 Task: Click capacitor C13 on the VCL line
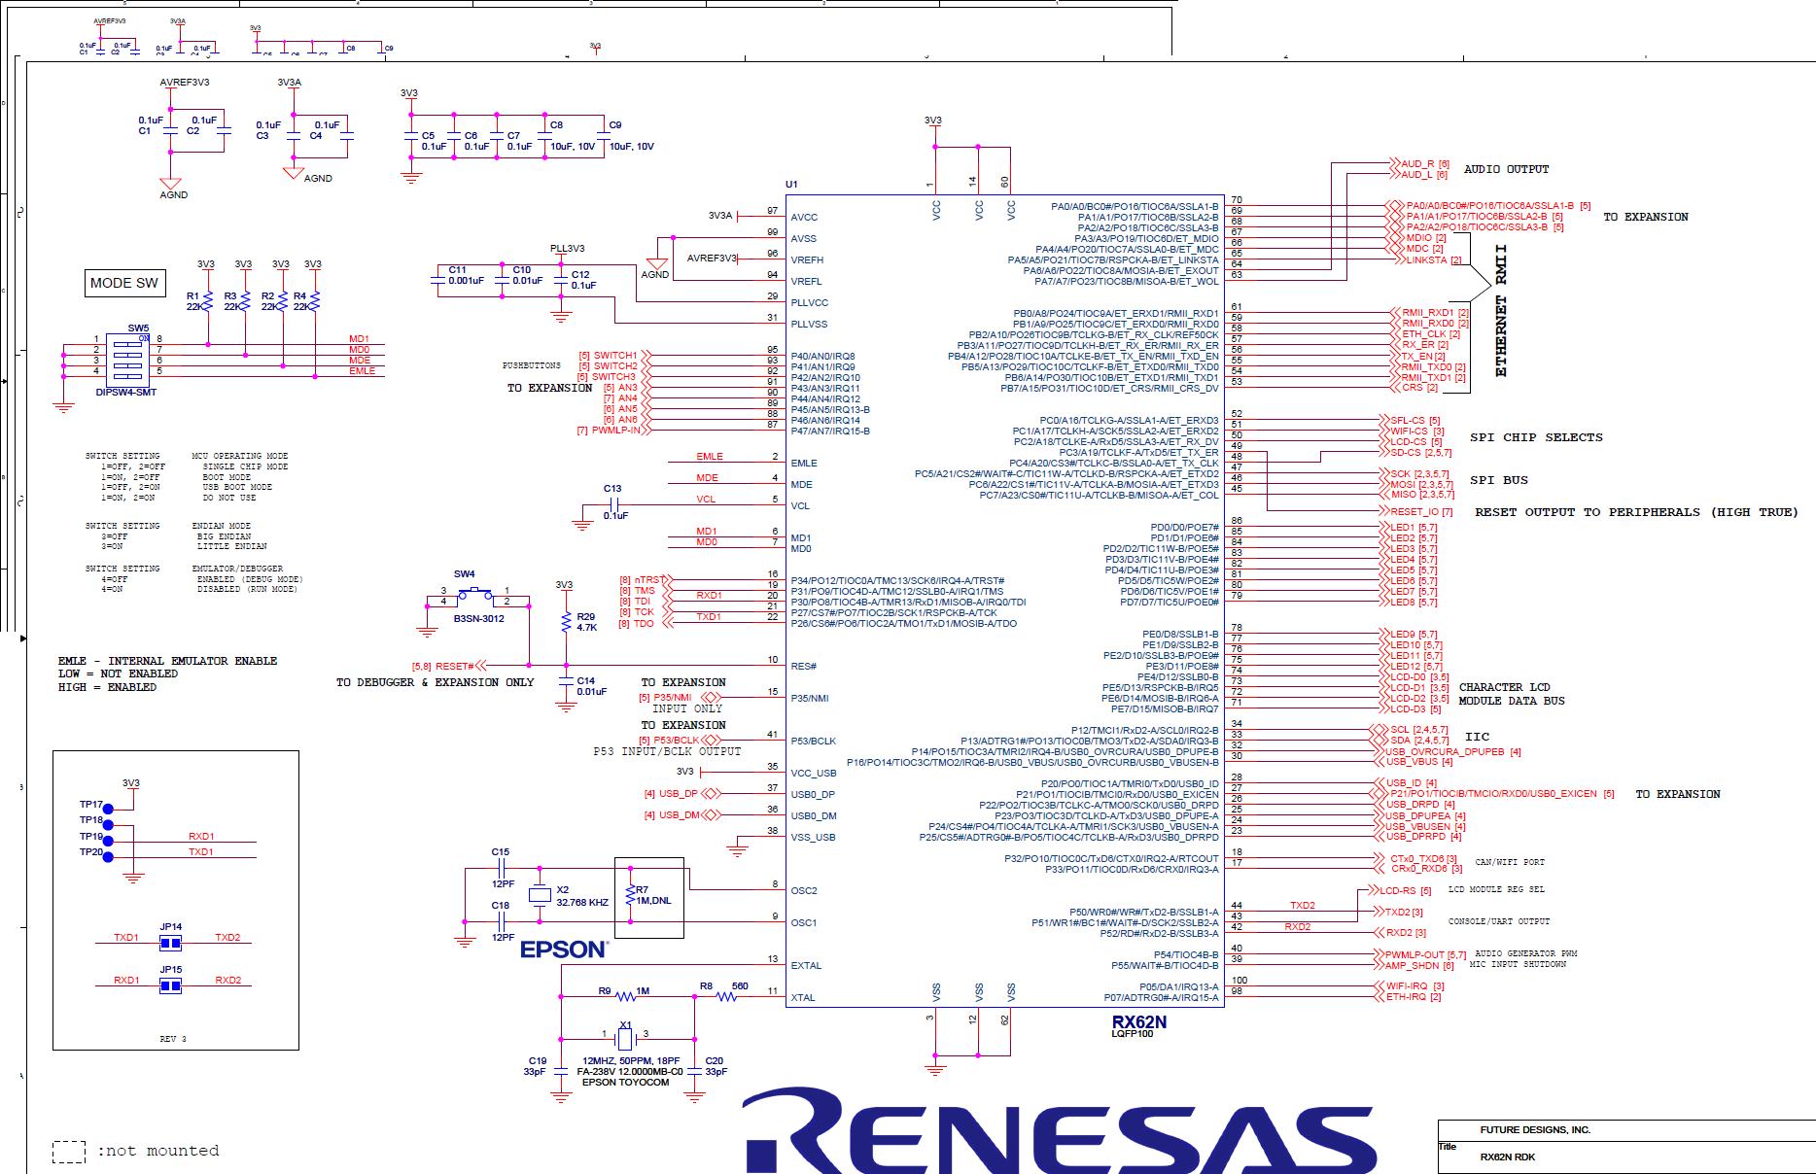(612, 504)
